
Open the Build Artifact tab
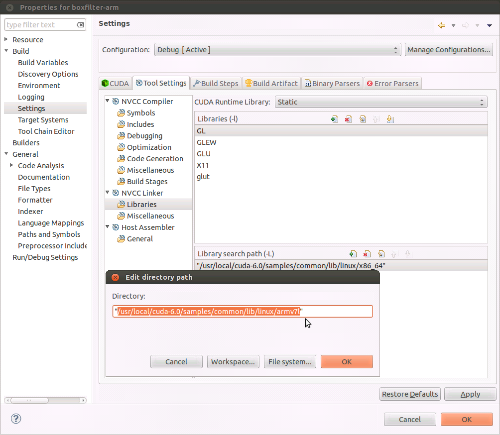(271, 84)
